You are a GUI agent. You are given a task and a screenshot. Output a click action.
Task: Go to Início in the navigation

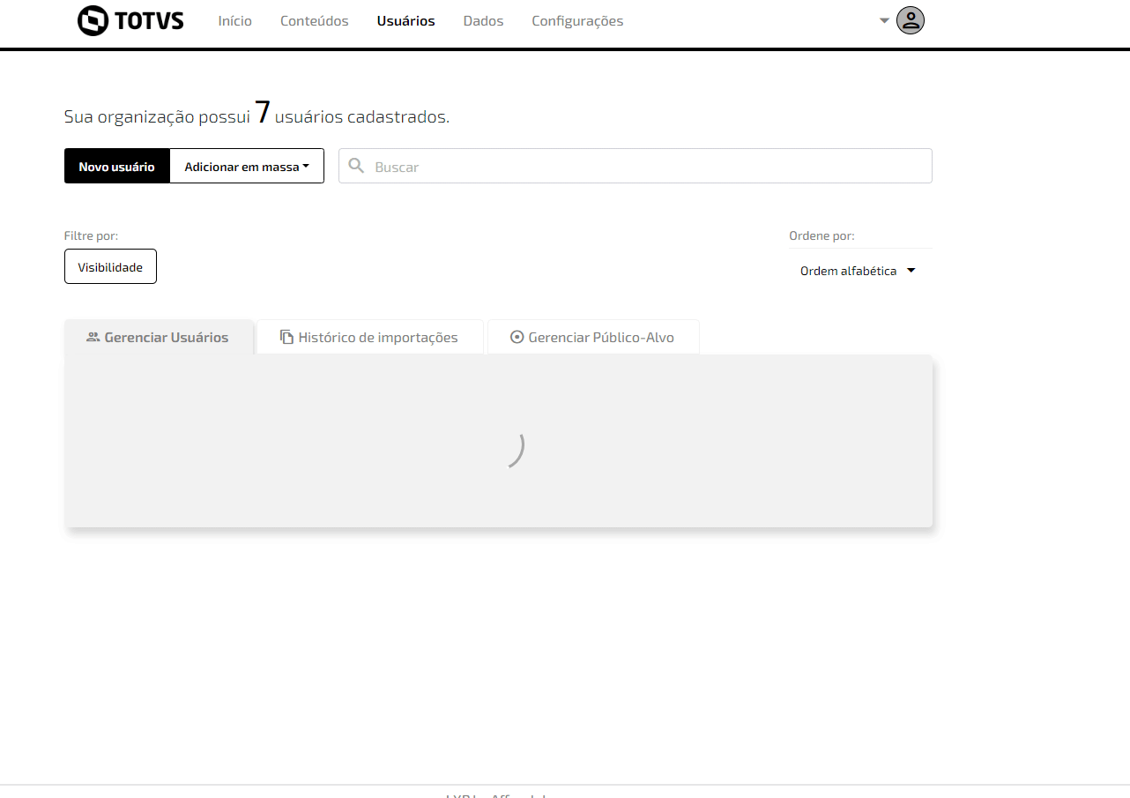pos(235,21)
